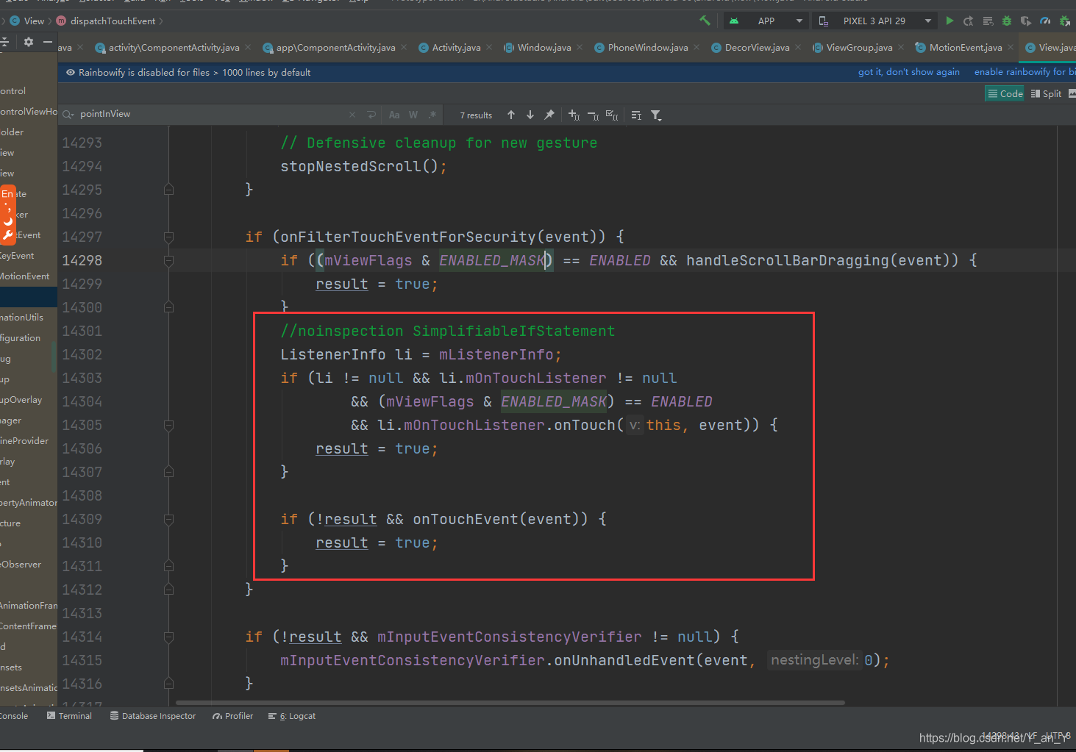Go to previous search occurrence arrow
The height and width of the screenshot is (752, 1076).
[511, 115]
